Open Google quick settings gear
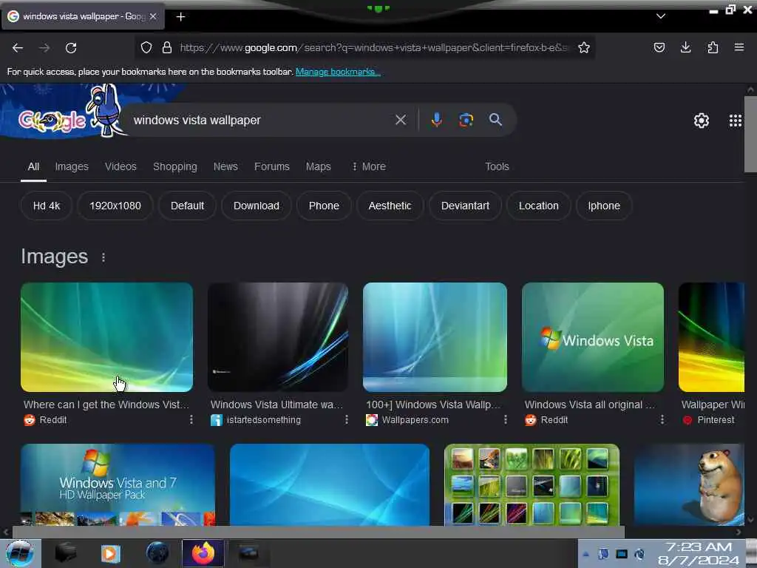 (x=701, y=121)
